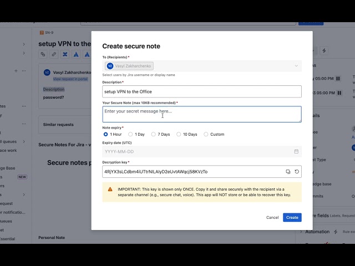Click child issue icon in toolbar

pos(43,54)
